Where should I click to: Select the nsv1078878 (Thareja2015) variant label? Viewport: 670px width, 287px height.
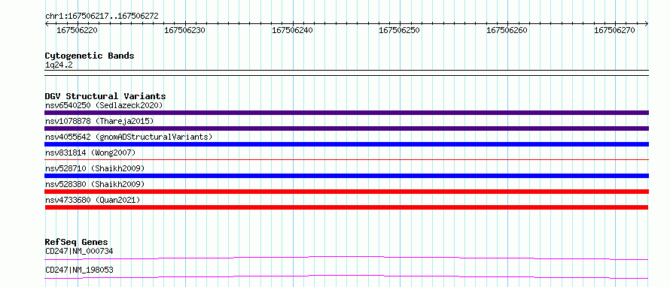coord(99,121)
